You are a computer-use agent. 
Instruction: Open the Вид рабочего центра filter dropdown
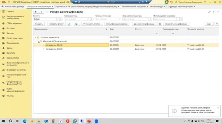click(147, 19)
